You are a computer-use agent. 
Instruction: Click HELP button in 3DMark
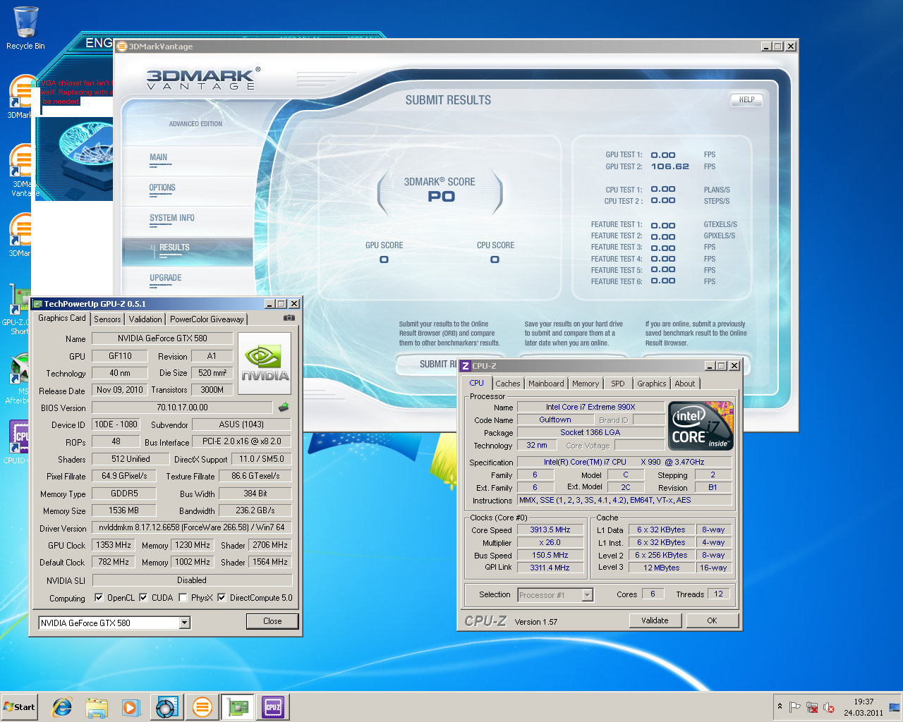click(746, 100)
